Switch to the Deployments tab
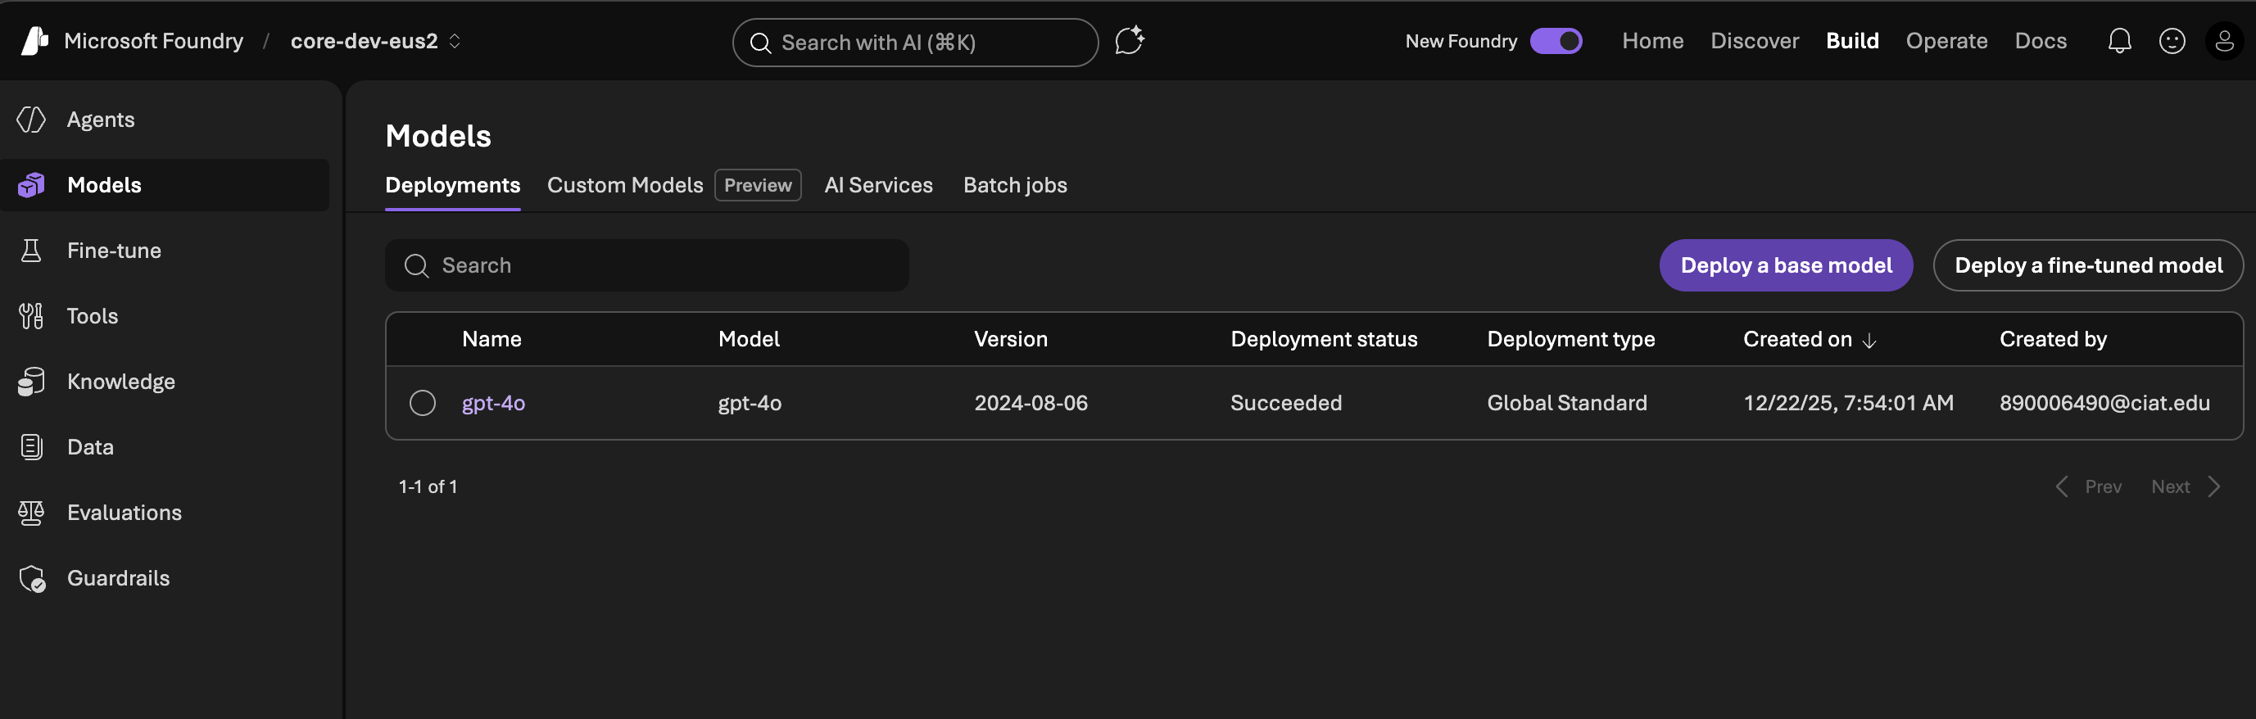This screenshot has width=2256, height=719. click(453, 185)
